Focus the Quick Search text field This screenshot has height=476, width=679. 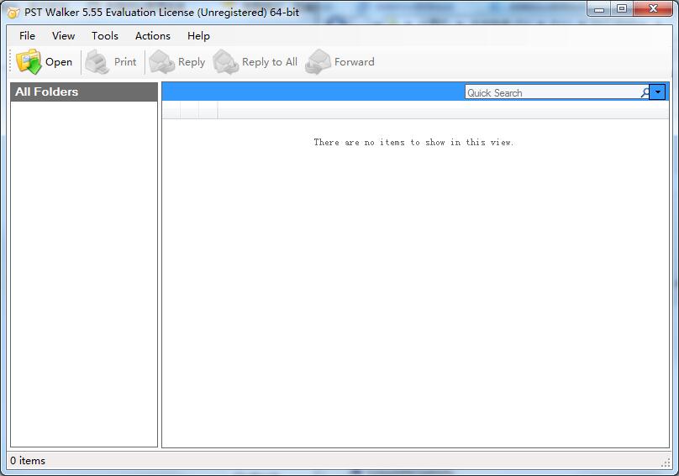click(x=551, y=93)
